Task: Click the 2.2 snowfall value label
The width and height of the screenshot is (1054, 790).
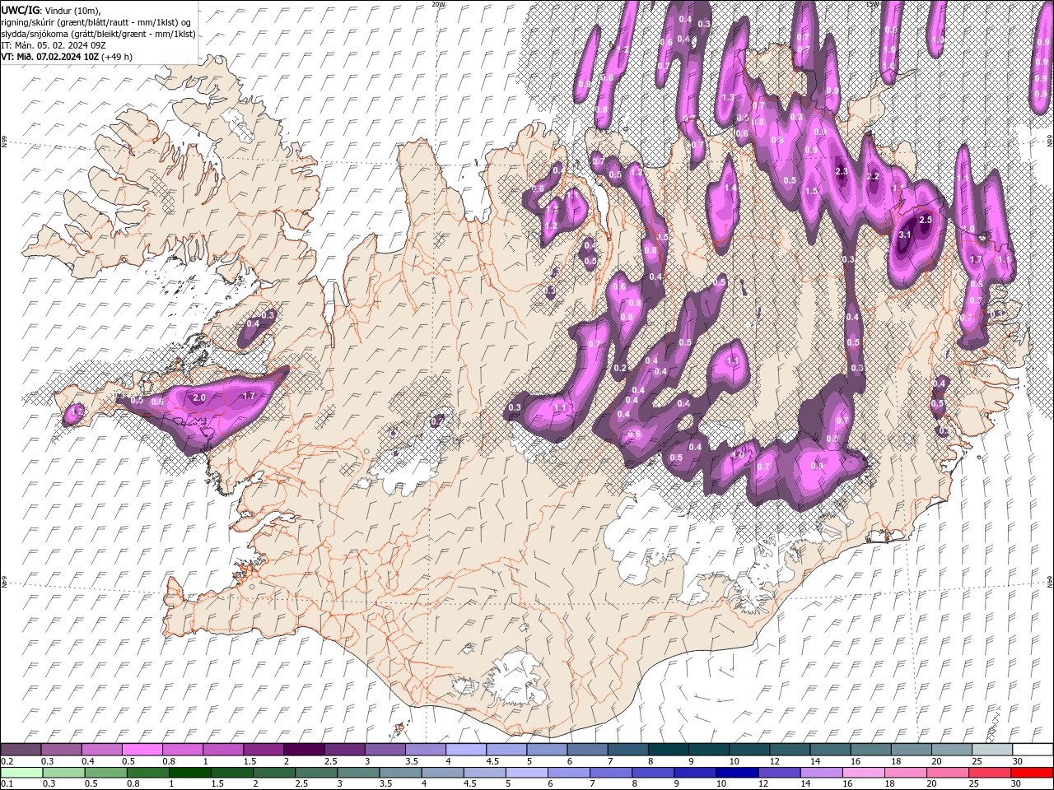Action: click(874, 176)
